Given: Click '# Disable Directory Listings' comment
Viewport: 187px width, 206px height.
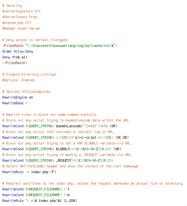Looking at the screenshot, I should pos(29,74).
